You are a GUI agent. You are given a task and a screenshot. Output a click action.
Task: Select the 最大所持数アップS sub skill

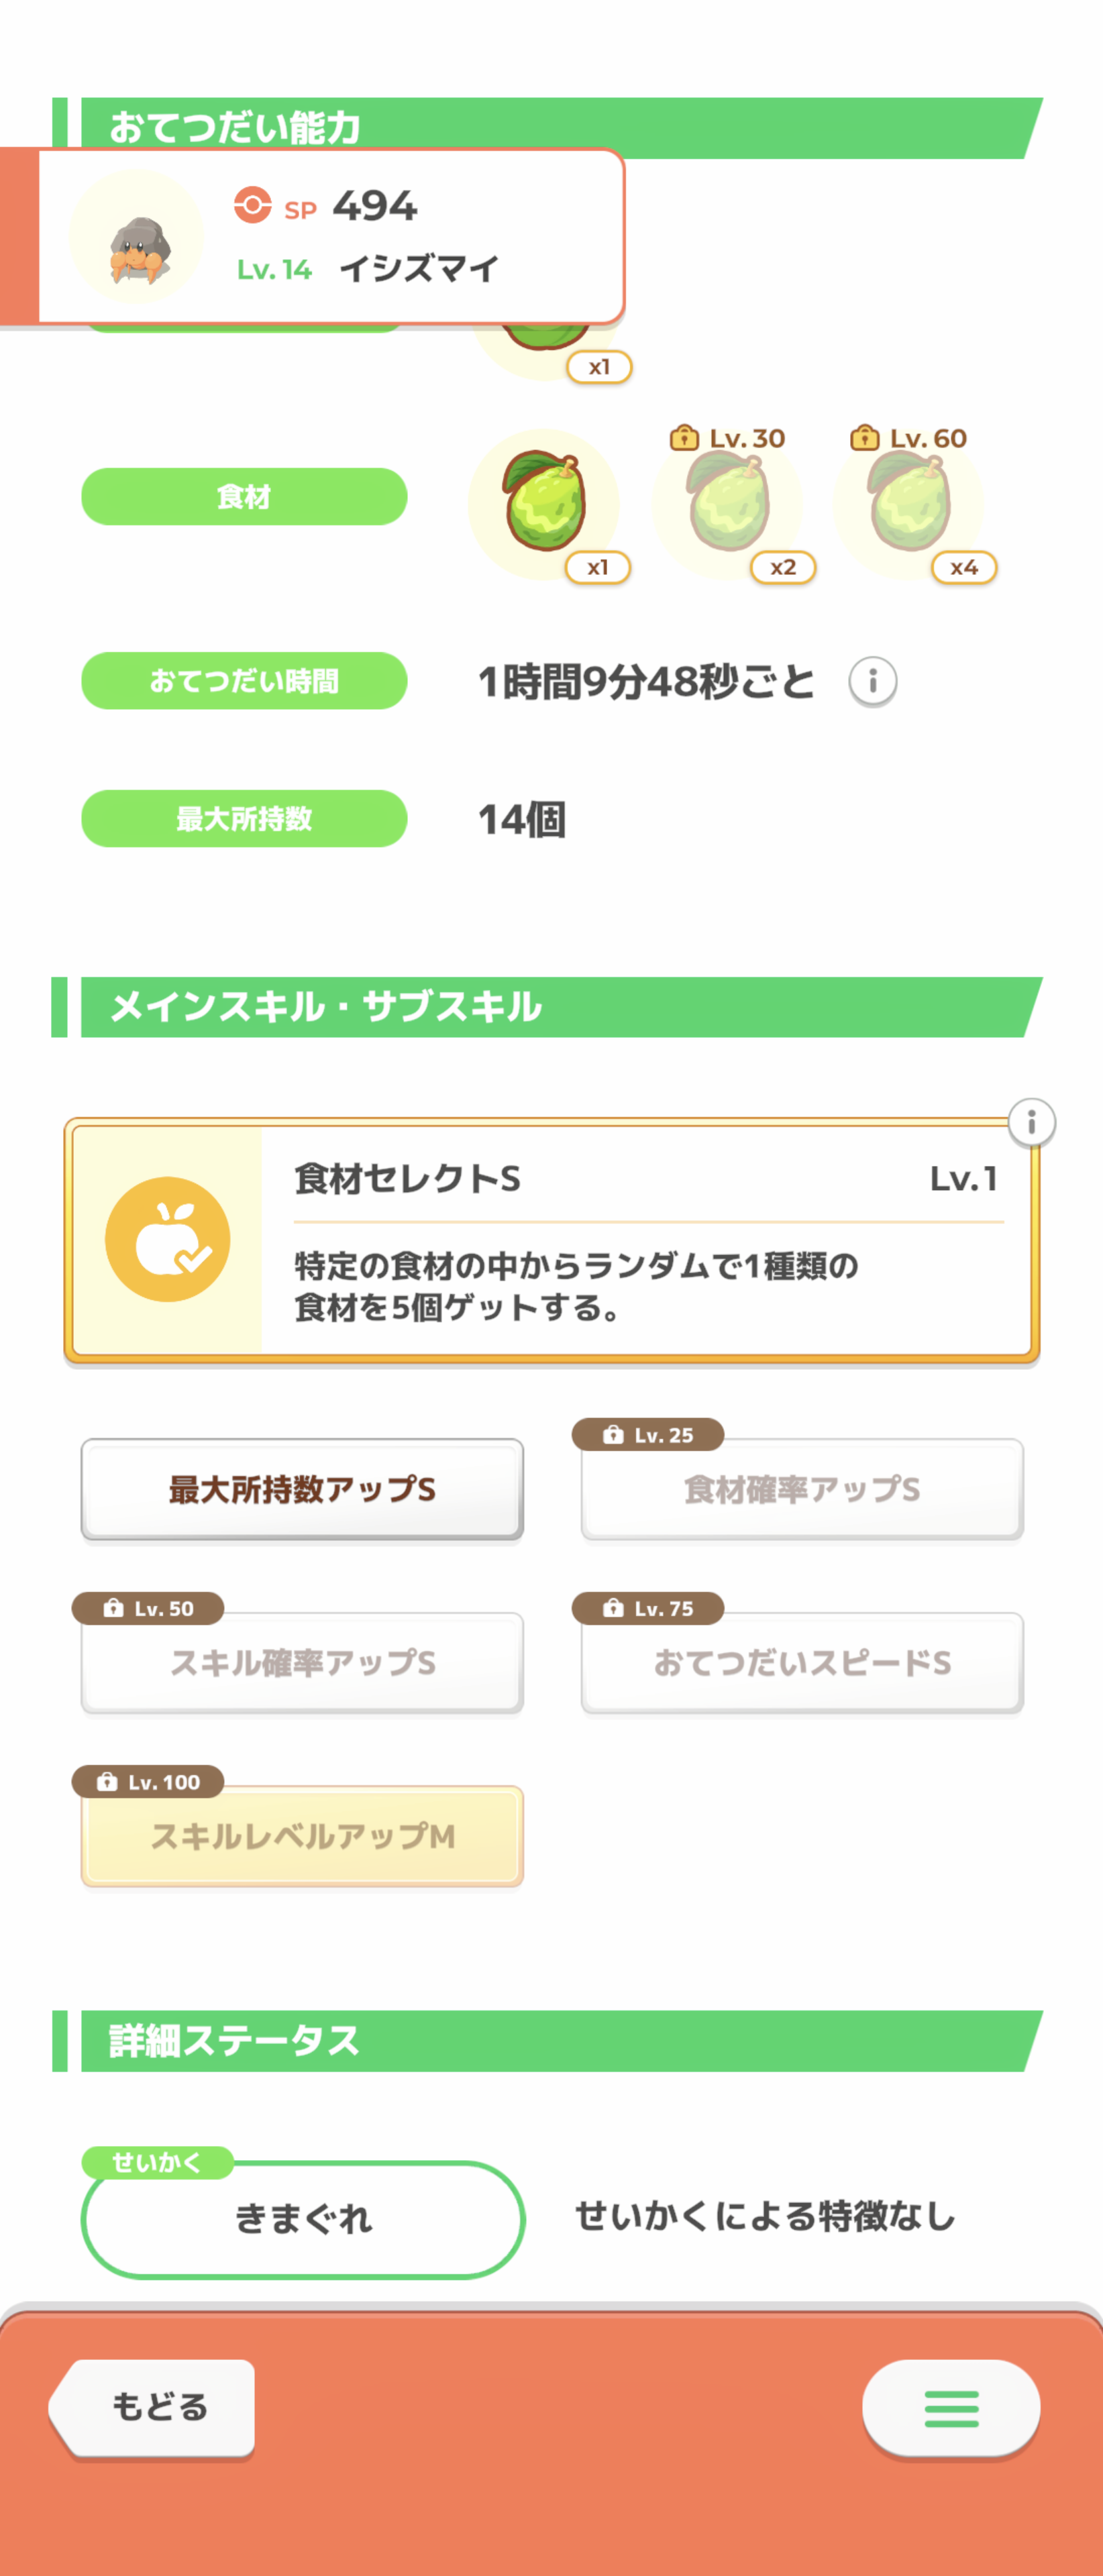point(302,1489)
